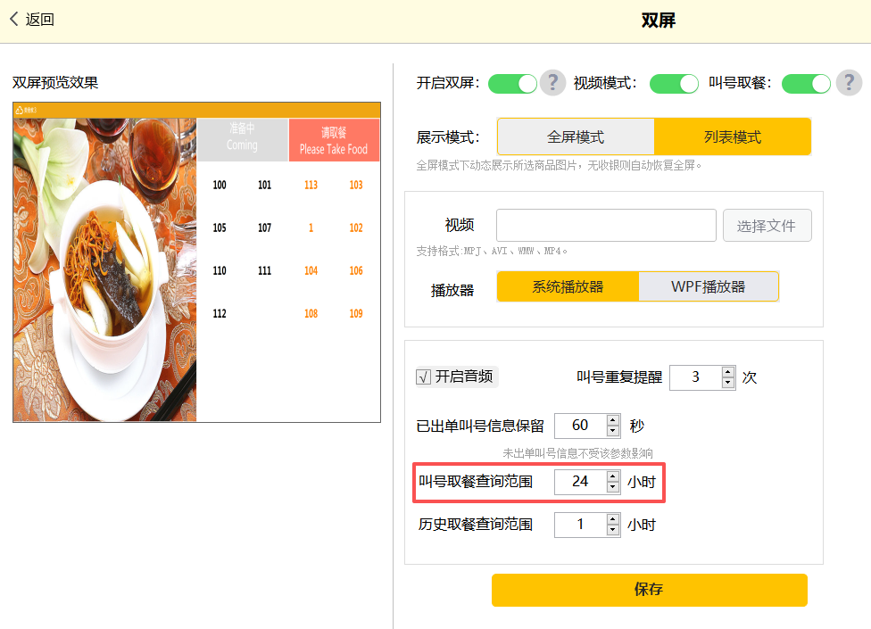Disable the 叫号取餐 switch
871x629 pixels.
pos(806,84)
